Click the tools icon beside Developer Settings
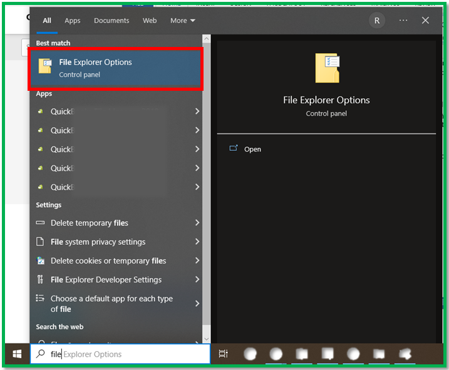This screenshot has height=370, width=449. (x=40, y=279)
